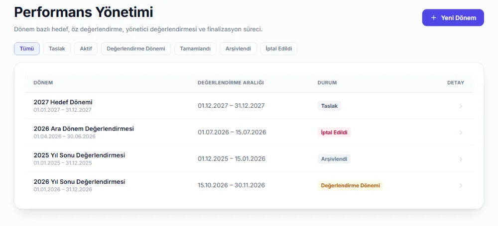Click the 2027 Hedef Dönemi title
This screenshot has width=498, height=226.
[63, 102]
